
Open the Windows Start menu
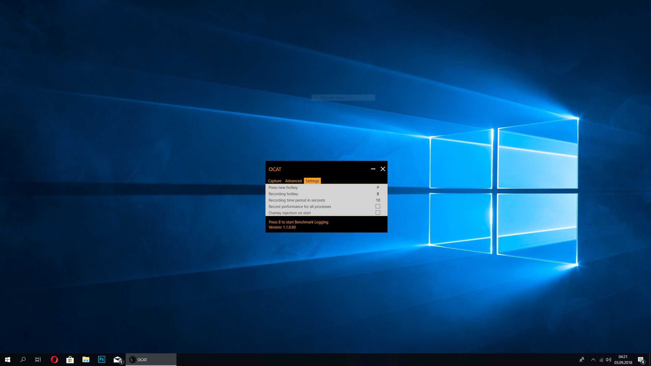(x=8, y=360)
